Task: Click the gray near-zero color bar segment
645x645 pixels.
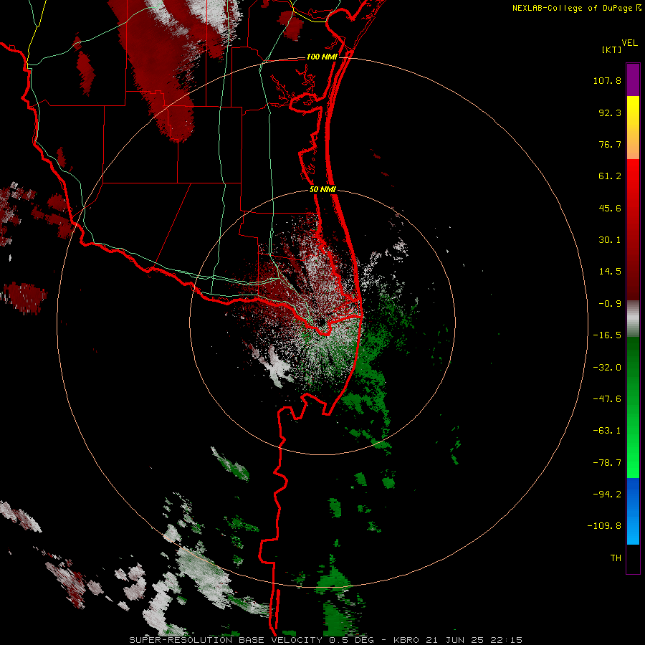Action: 633,319
